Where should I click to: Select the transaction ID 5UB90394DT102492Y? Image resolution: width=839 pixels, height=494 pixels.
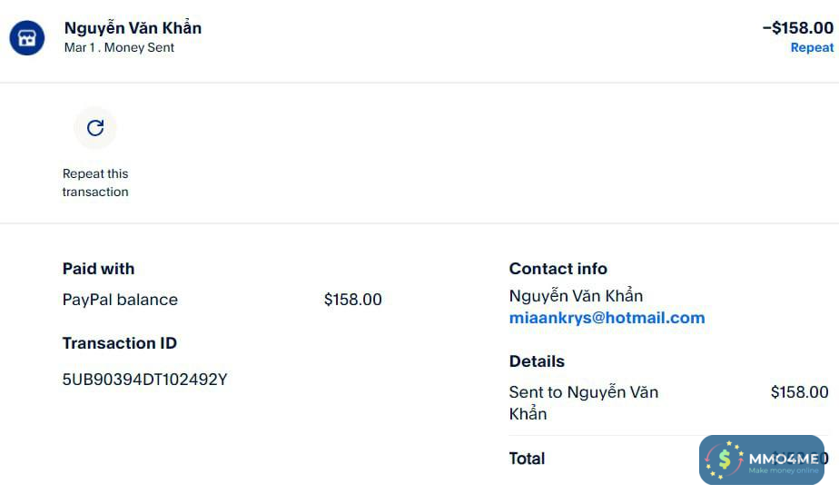click(144, 380)
